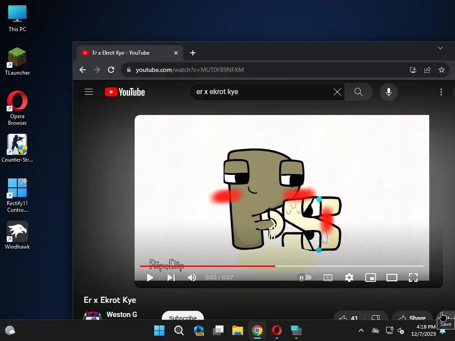The width and height of the screenshot is (455, 341).
Task: Enable miniplayer mode
Action: click(x=371, y=278)
